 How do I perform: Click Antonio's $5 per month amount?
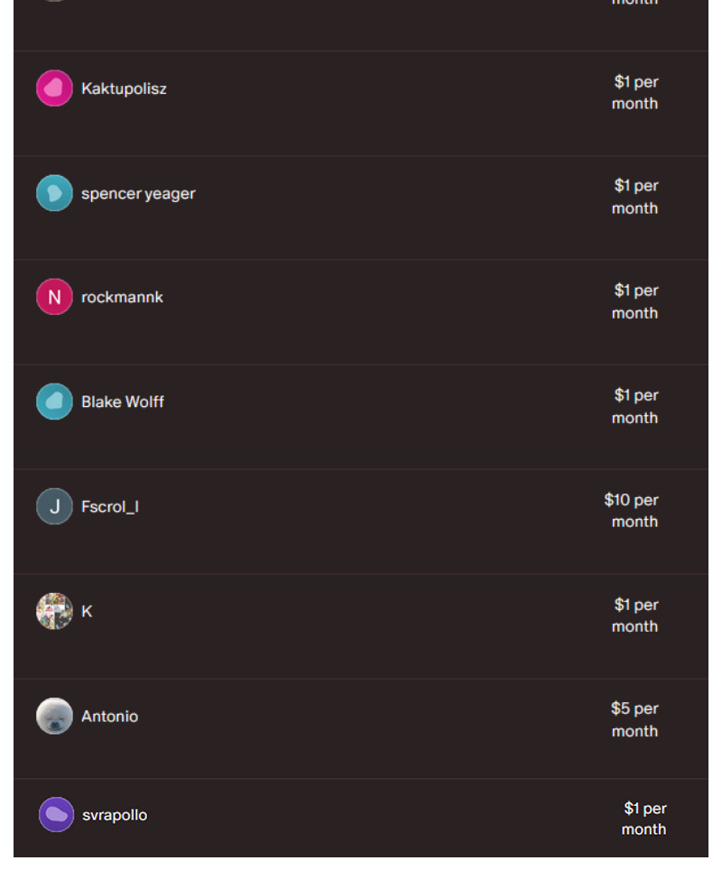[634, 720]
